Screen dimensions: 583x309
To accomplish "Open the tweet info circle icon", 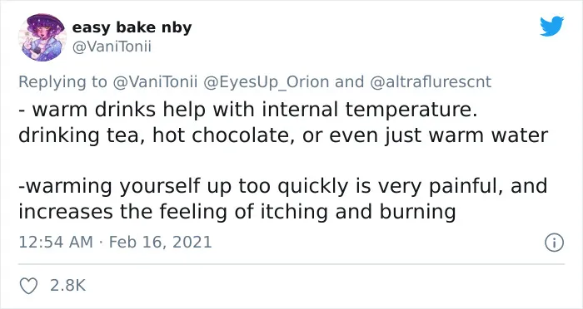I will [x=555, y=243].
